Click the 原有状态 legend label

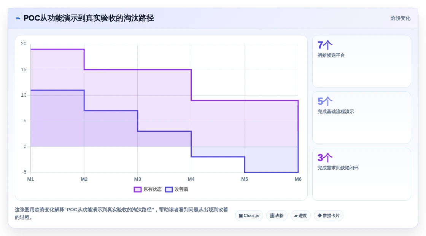153,189
